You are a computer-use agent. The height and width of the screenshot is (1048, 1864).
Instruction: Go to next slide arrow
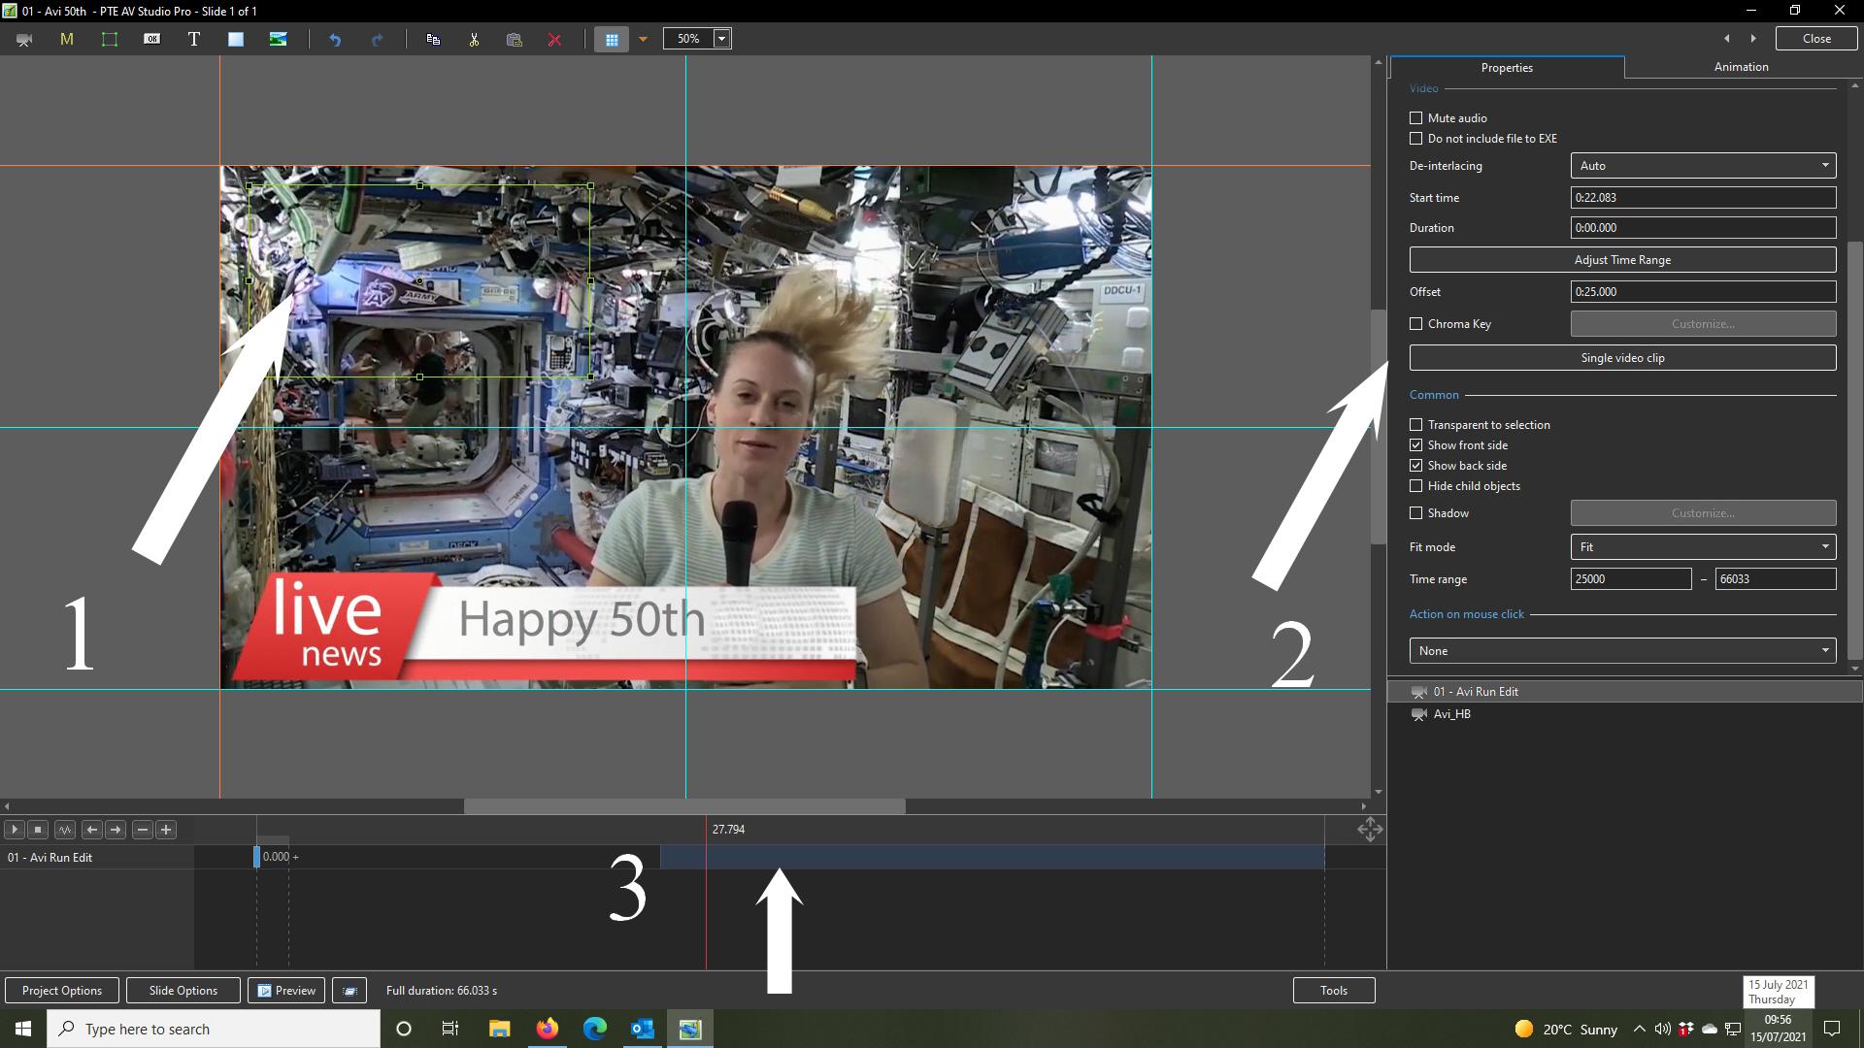click(x=1753, y=39)
